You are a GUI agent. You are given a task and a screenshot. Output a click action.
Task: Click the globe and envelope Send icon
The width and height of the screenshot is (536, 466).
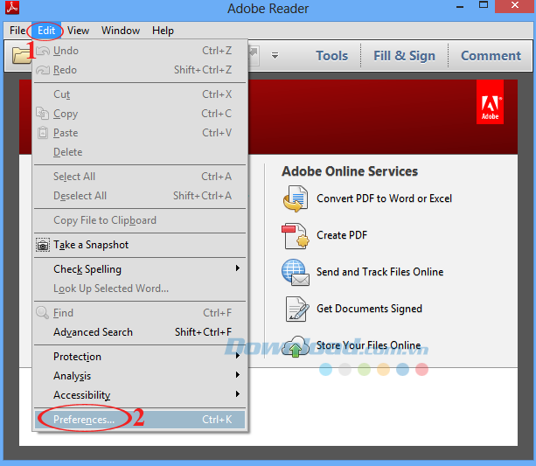[296, 273]
